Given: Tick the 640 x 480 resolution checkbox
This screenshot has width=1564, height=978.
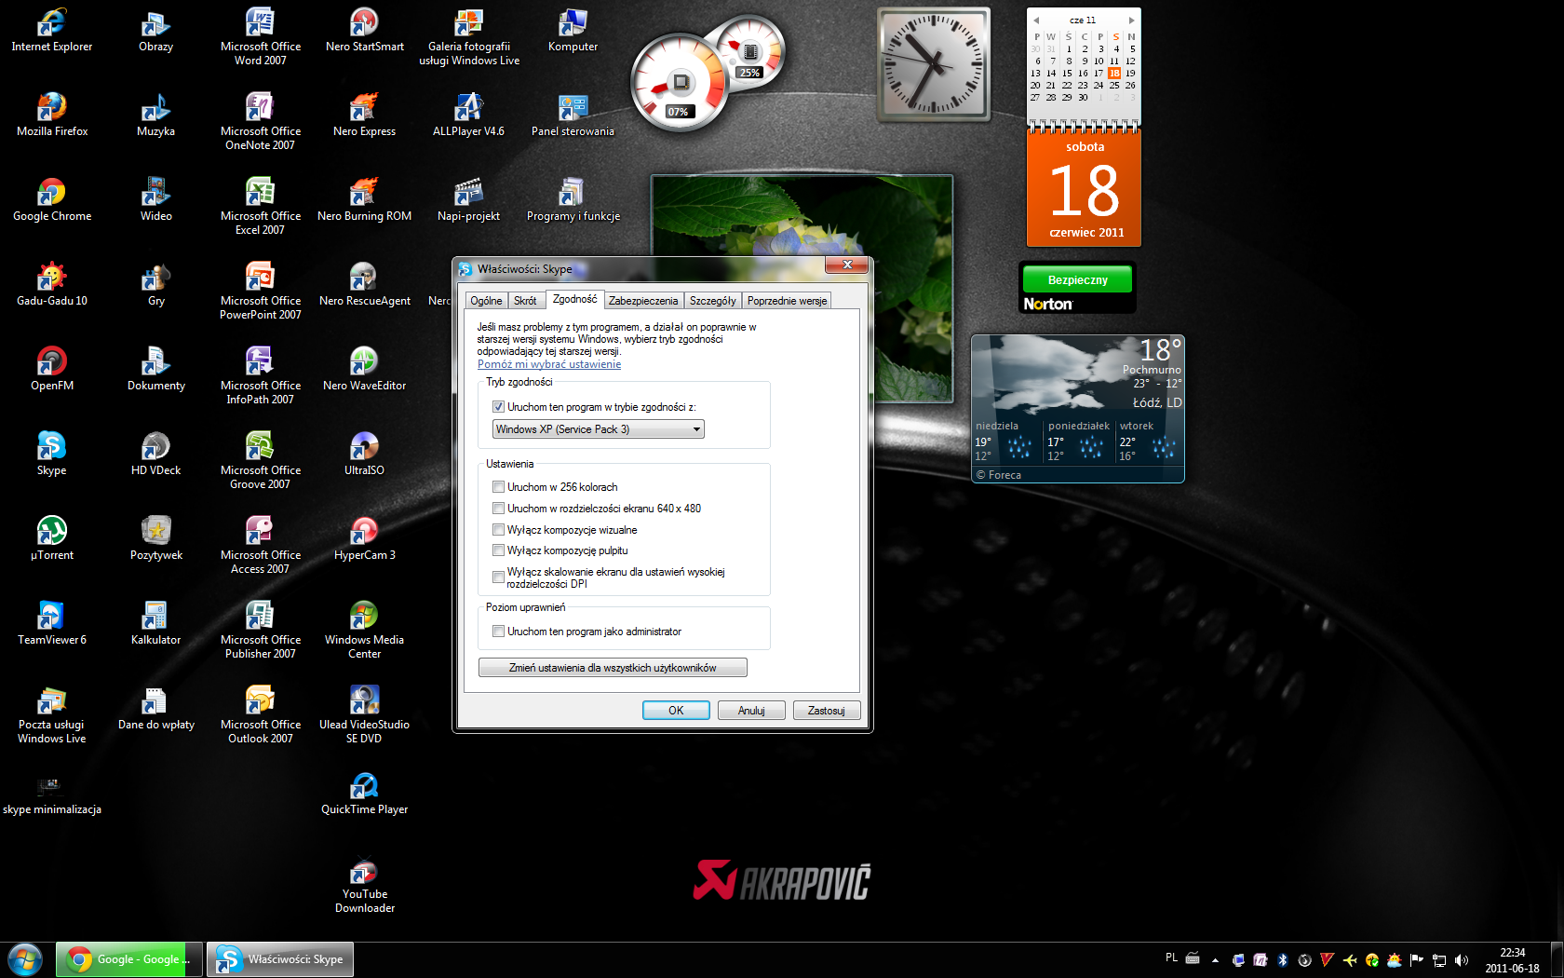Looking at the screenshot, I should tap(499, 509).
